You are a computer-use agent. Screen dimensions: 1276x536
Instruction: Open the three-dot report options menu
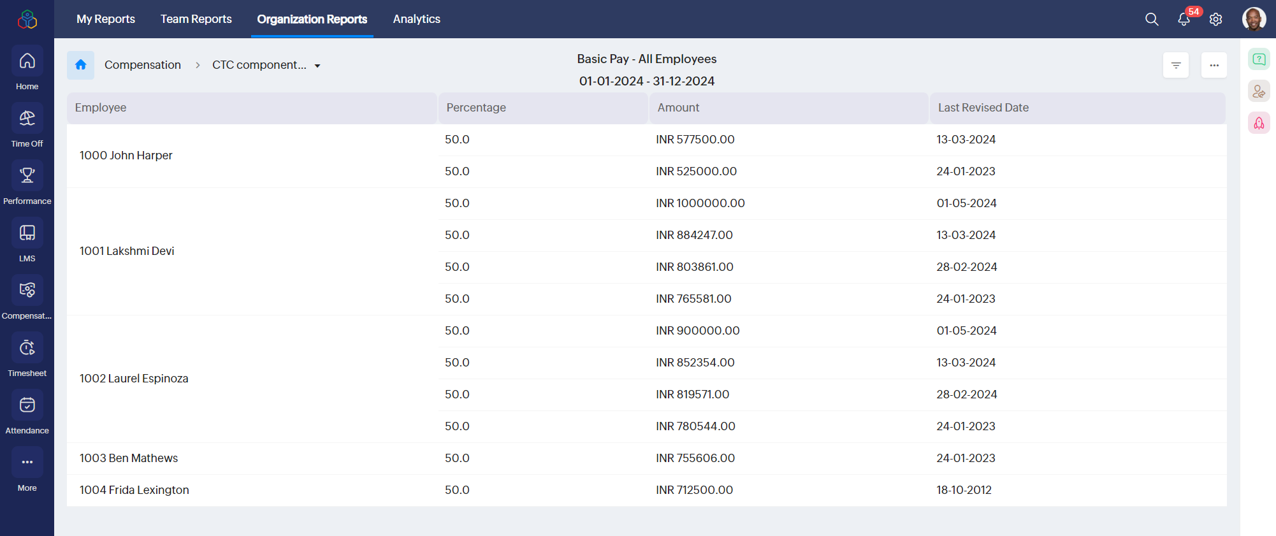(x=1214, y=65)
